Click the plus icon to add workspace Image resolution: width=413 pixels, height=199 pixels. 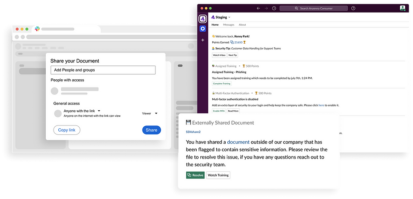click(x=203, y=40)
